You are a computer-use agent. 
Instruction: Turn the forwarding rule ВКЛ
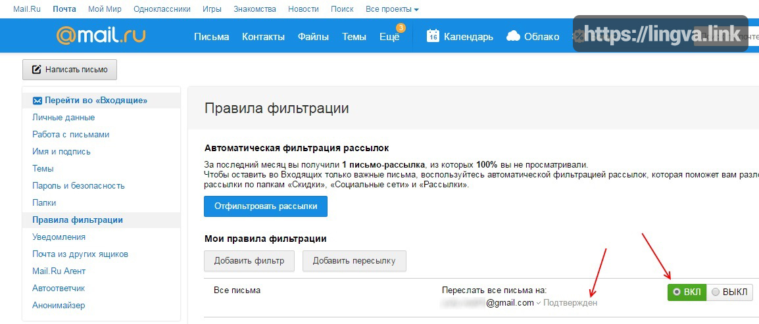click(x=687, y=292)
